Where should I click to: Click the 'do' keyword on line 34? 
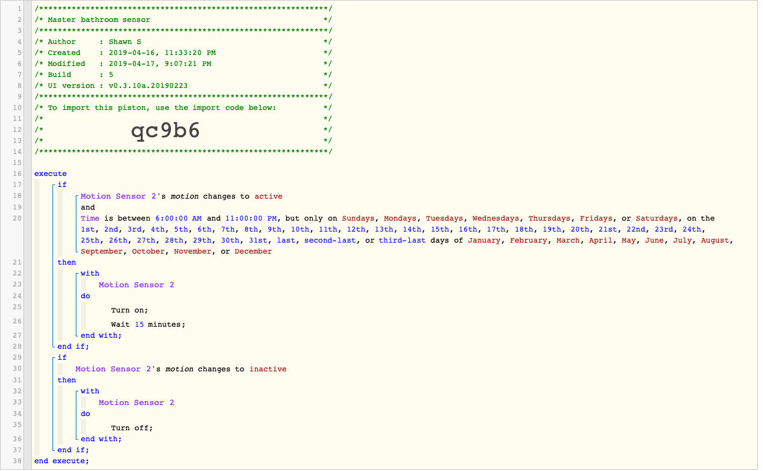pyautogui.click(x=85, y=413)
